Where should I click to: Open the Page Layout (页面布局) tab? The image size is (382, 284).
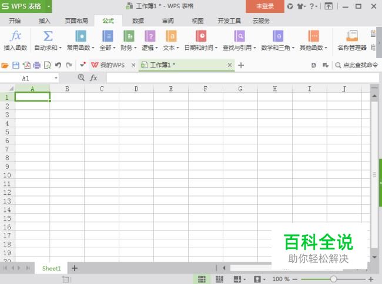coord(76,21)
